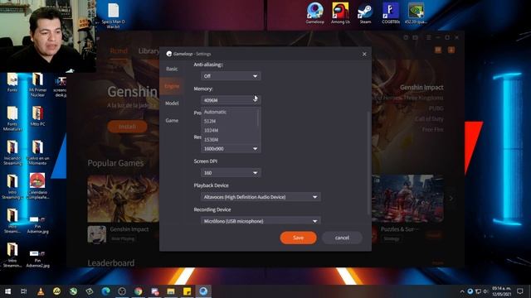Open the Windows notification center

[520, 291]
